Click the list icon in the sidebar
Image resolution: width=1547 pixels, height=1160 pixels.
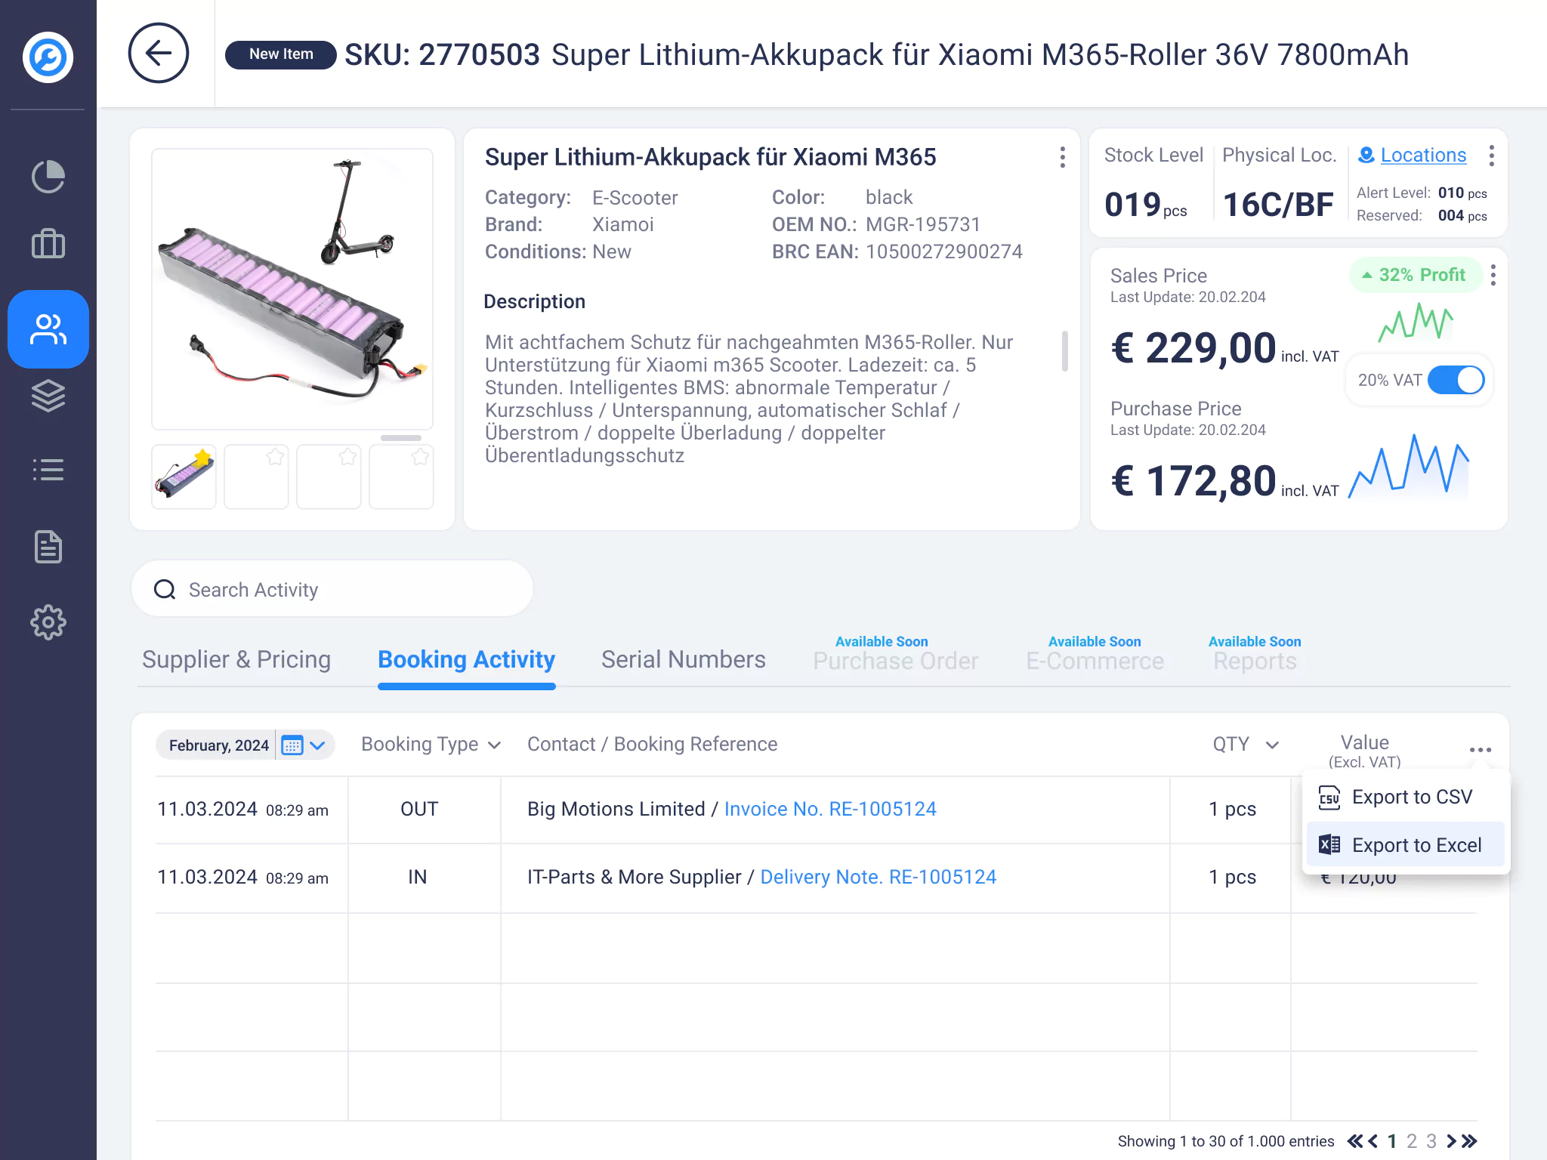pyautogui.click(x=48, y=470)
